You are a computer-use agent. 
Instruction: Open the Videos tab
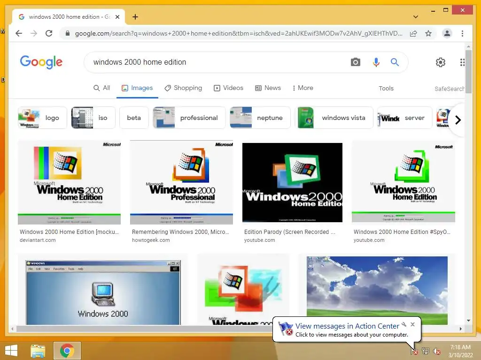click(229, 88)
